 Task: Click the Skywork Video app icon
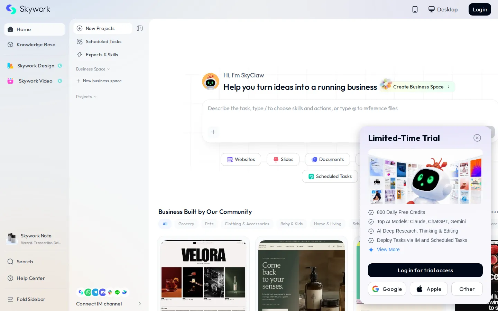(10, 81)
